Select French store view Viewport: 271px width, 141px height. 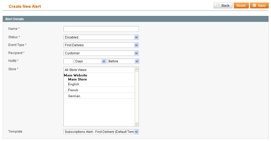point(99,90)
